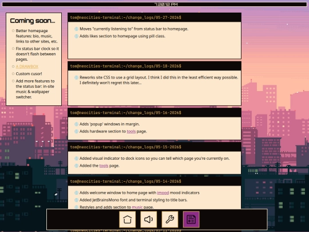Viewport: 309px width, 232px height.
Task: Open the home page dock icon
Action: [127, 219]
